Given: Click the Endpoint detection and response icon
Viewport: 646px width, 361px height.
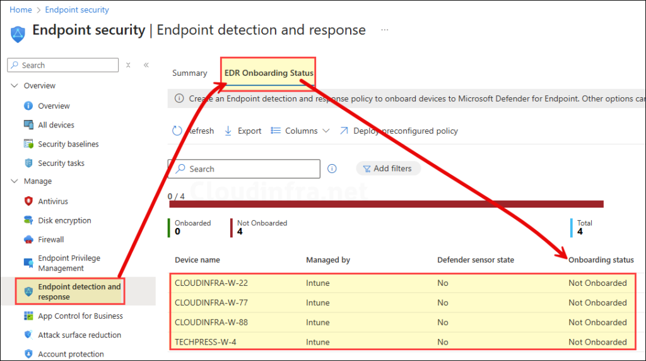Looking at the screenshot, I should [x=28, y=292].
